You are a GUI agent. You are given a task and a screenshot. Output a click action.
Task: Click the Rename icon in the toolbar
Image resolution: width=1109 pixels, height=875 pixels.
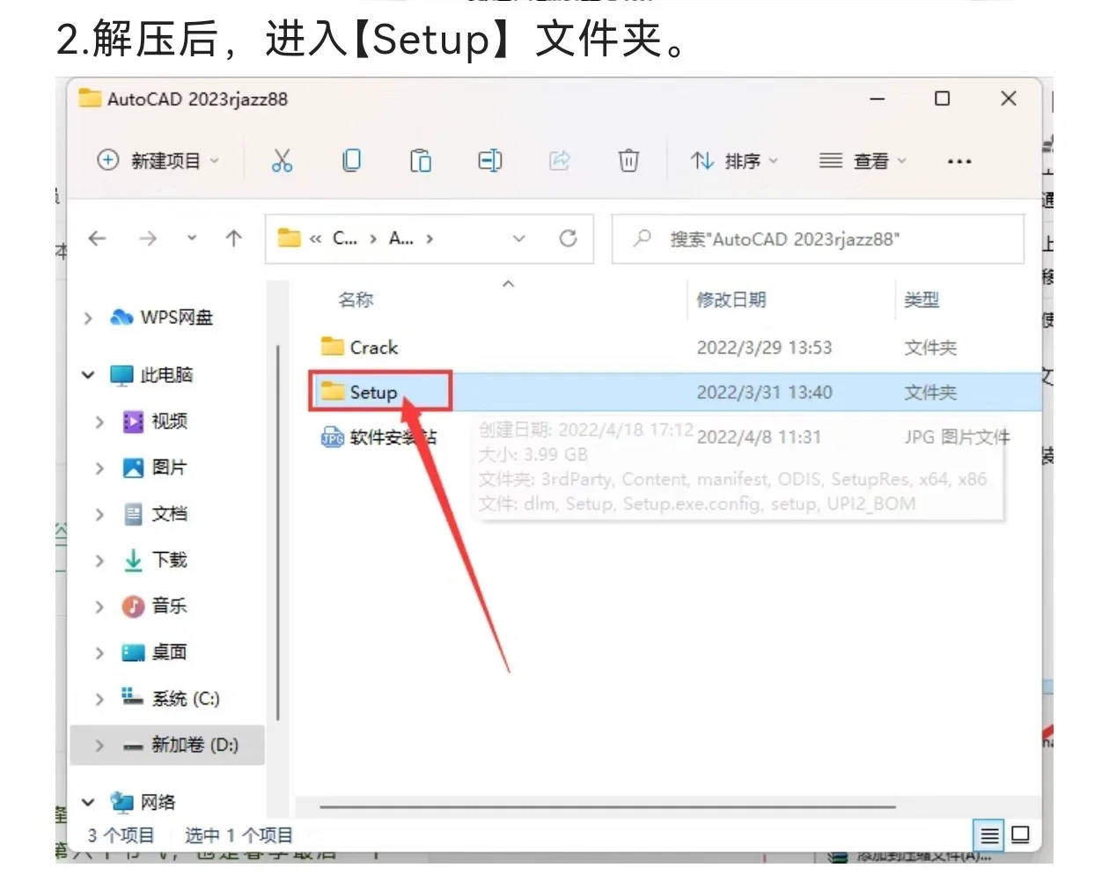click(489, 160)
